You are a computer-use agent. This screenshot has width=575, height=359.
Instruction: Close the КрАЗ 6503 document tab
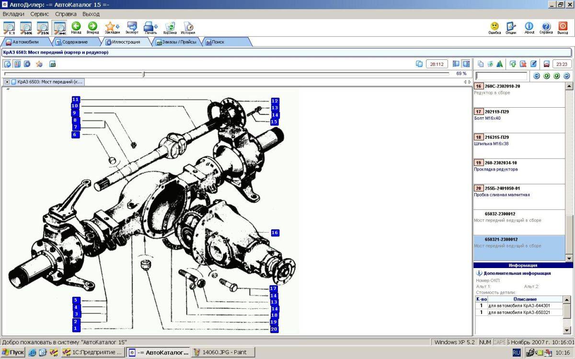tap(7, 82)
